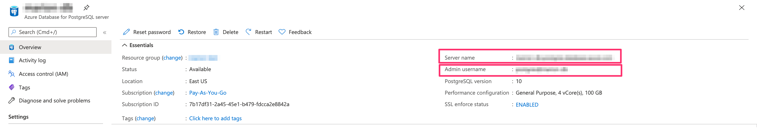Open Activity log in the sidebar
Screen dimensions: 757x138
(x=32, y=60)
